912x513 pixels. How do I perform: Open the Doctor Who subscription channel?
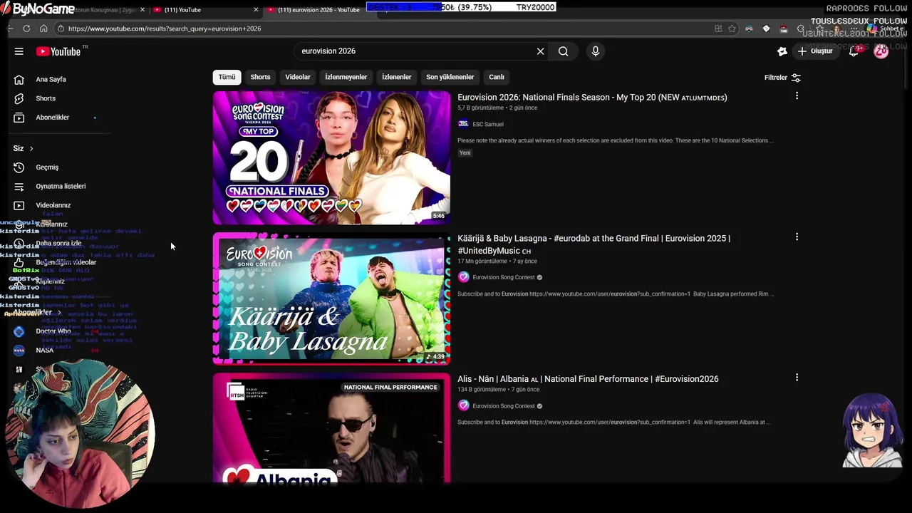click(x=53, y=331)
